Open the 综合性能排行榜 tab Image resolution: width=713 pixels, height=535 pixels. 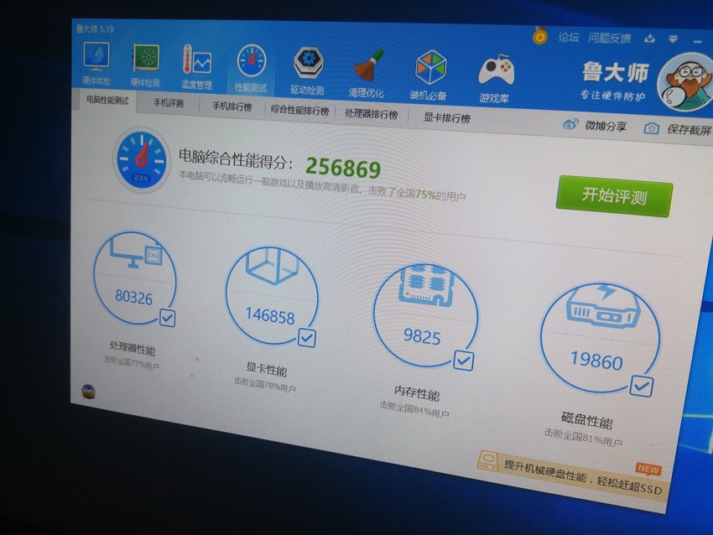[x=299, y=111]
